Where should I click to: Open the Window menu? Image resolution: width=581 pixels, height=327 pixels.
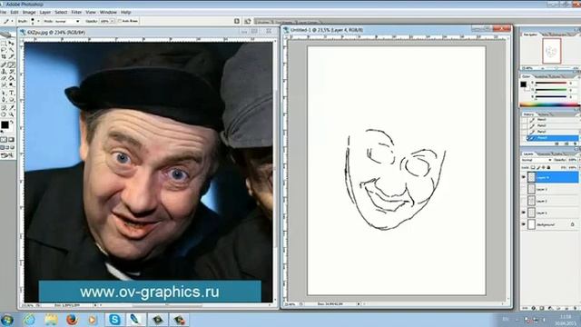pyautogui.click(x=108, y=12)
